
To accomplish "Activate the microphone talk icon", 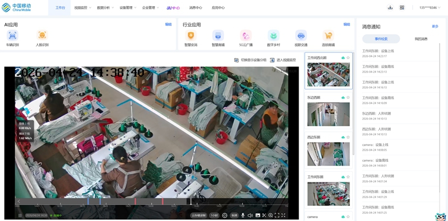I will (243, 215).
